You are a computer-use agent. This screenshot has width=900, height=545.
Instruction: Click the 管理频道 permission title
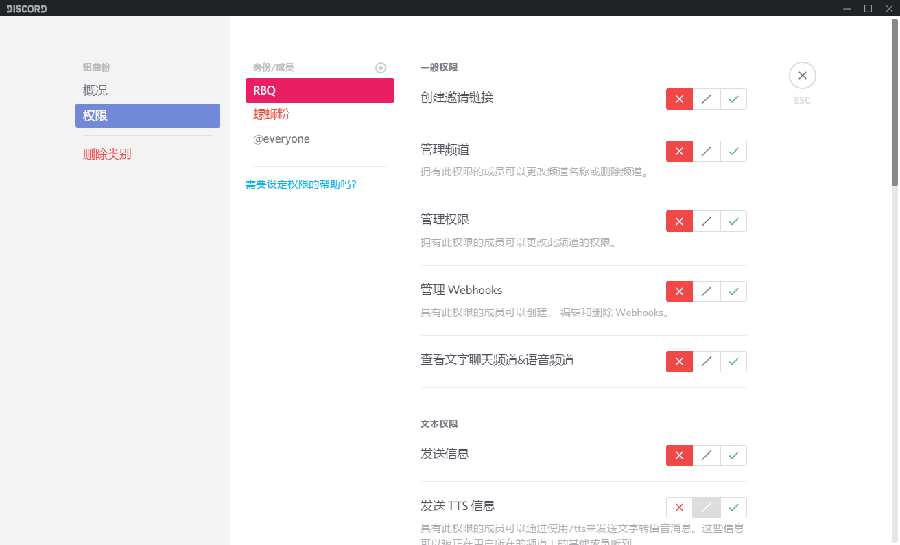[445, 149]
